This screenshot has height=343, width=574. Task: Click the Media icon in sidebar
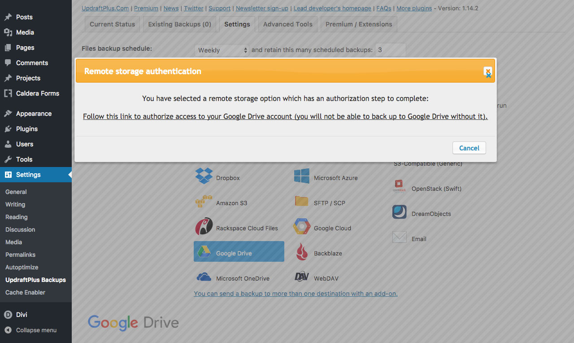[x=8, y=32]
